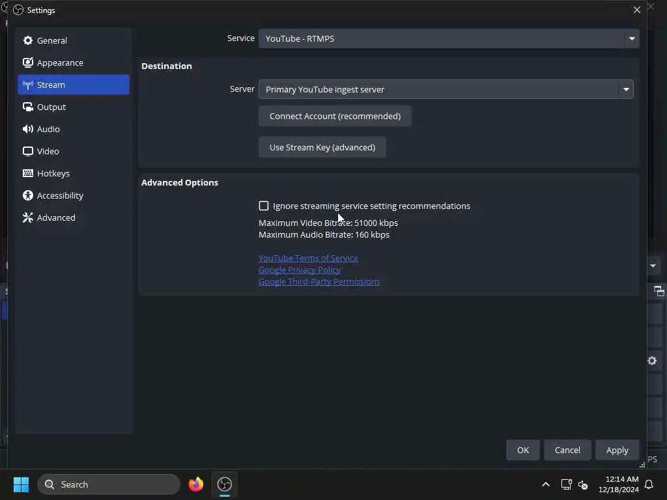The width and height of the screenshot is (667, 500).
Task: Close the Settings dialog
Action: 637,10
